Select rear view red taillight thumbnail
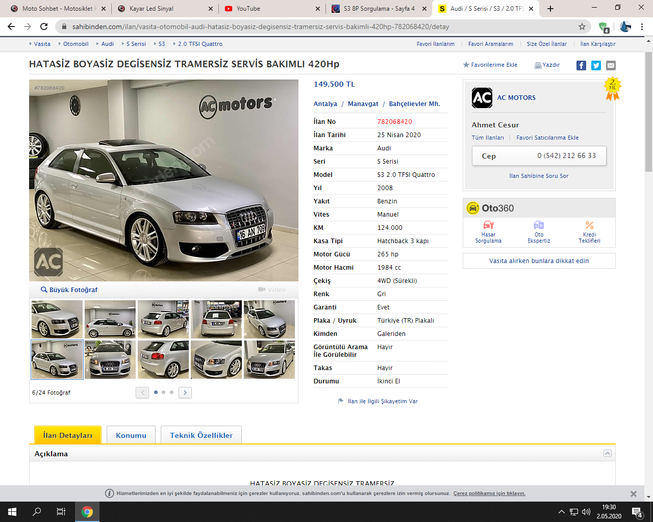Image resolution: width=653 pixels, height=522 pixels. pyautogui.click(x=163, y=359)
